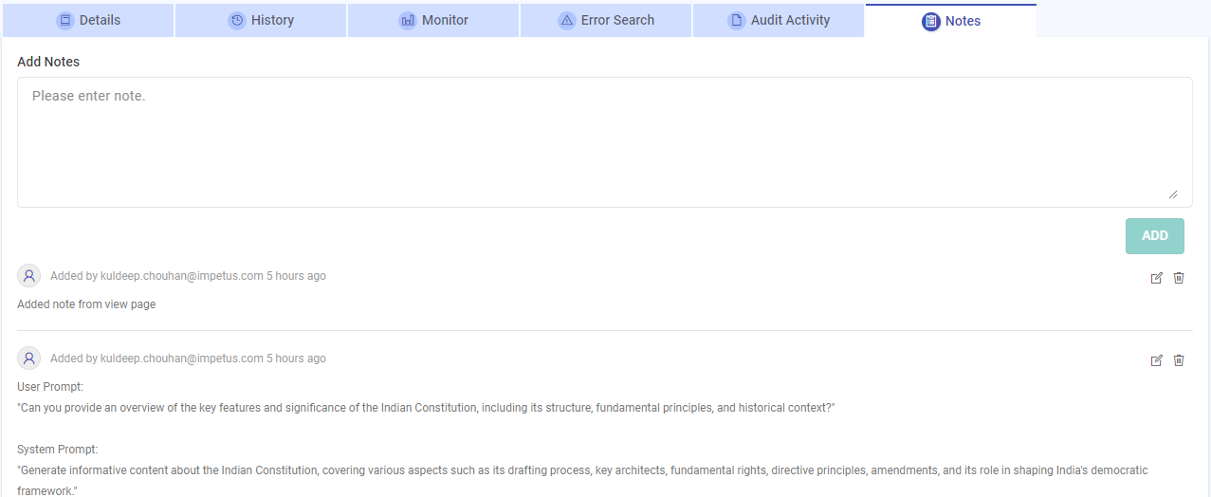Click the avatar icon of the User Prompt note
The height and width of the screenshot is (497, 1211).
click(x=29, y=359)
